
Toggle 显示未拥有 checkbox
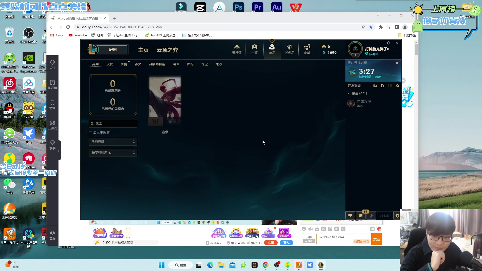point(90,132)
